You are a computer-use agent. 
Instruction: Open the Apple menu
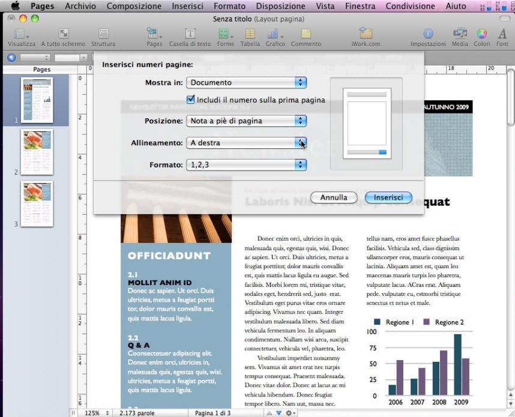tap(15, 6)
